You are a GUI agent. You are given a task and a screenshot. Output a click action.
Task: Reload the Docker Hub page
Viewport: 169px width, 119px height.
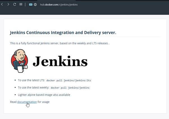[x=15, y=5]
